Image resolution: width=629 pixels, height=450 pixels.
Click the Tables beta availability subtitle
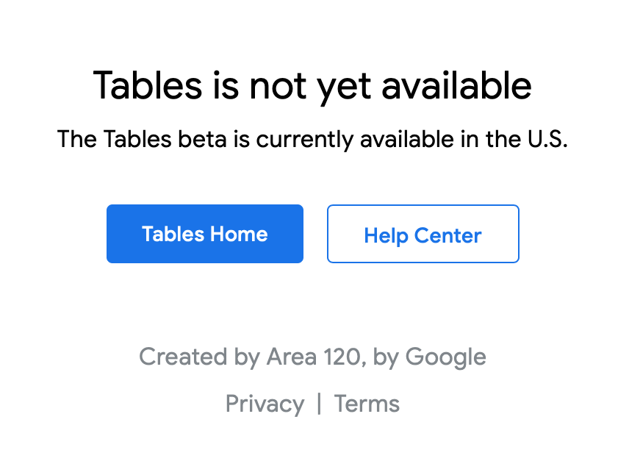coord(312,140)
